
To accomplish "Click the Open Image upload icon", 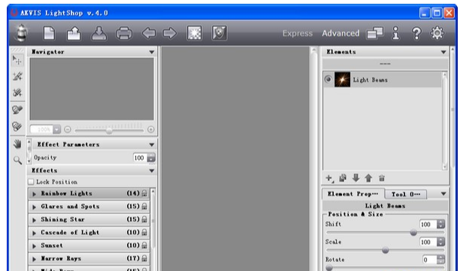I will (x=74, y=33).
